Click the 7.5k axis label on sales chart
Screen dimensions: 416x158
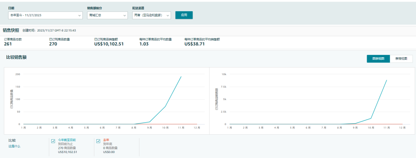(x=223, y=87)
